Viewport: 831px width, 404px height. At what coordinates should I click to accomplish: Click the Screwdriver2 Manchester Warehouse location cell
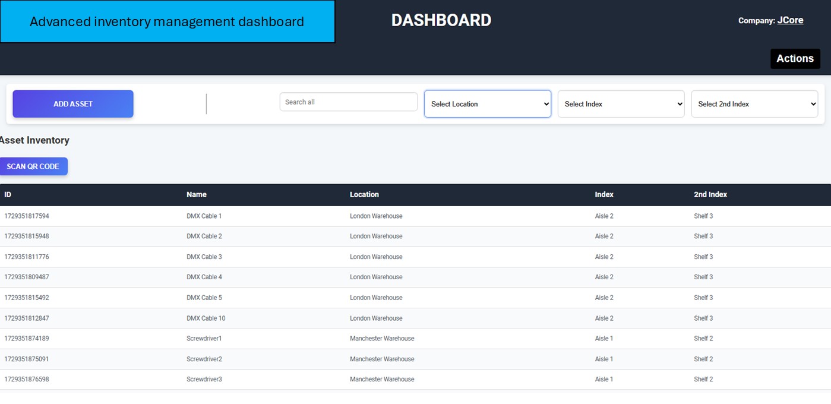[382, 359]
